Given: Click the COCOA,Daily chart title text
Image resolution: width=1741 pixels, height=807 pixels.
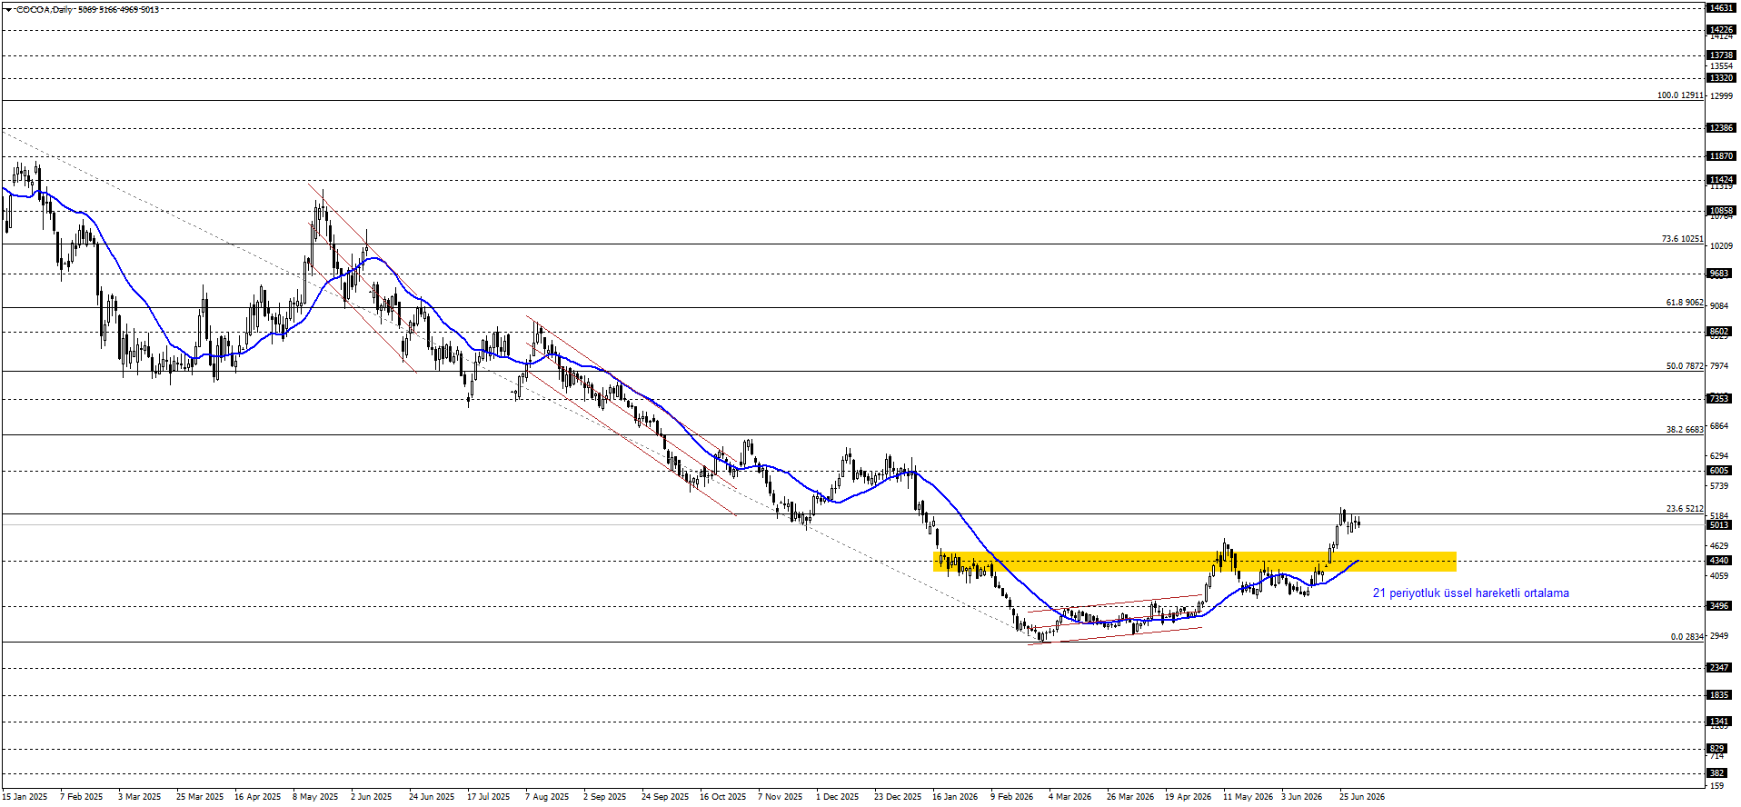Looking at the screenshot, I should (45, 9).
